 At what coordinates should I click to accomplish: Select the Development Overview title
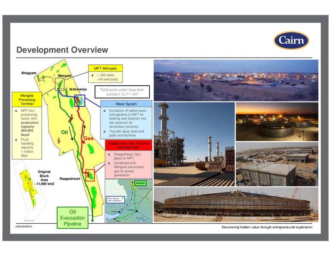pos(62,50)
